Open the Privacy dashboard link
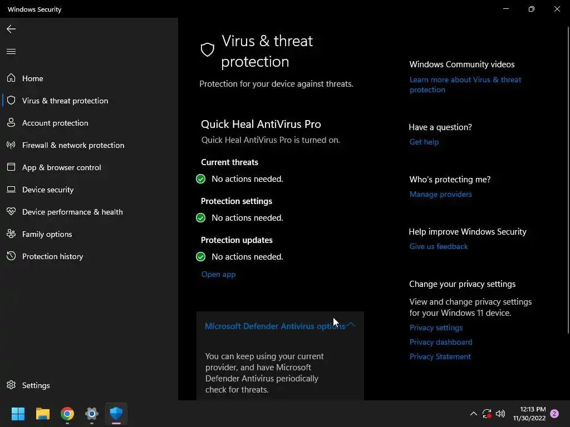 coord(440,342)
